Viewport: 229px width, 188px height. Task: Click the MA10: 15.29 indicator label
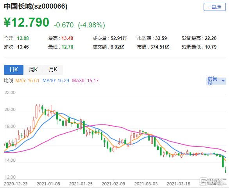pos(55,81)
